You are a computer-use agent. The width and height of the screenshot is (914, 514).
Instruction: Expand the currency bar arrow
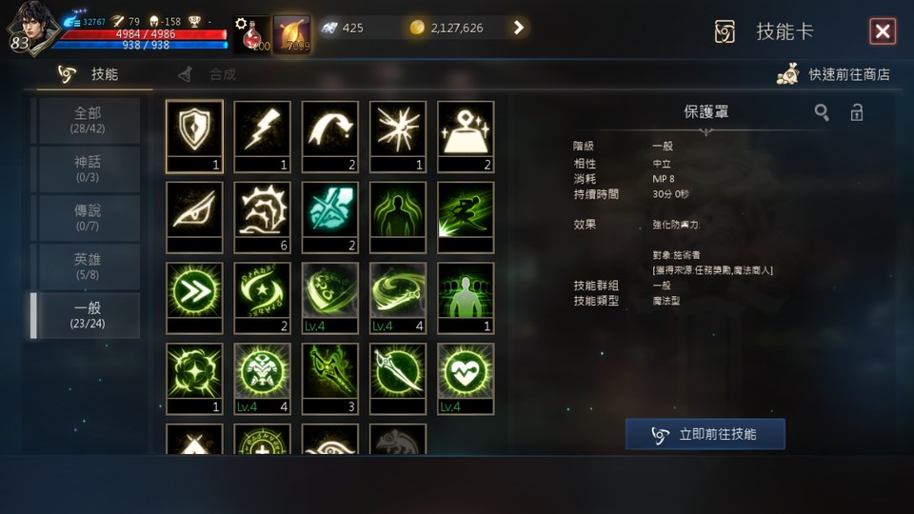coord(518,28)
